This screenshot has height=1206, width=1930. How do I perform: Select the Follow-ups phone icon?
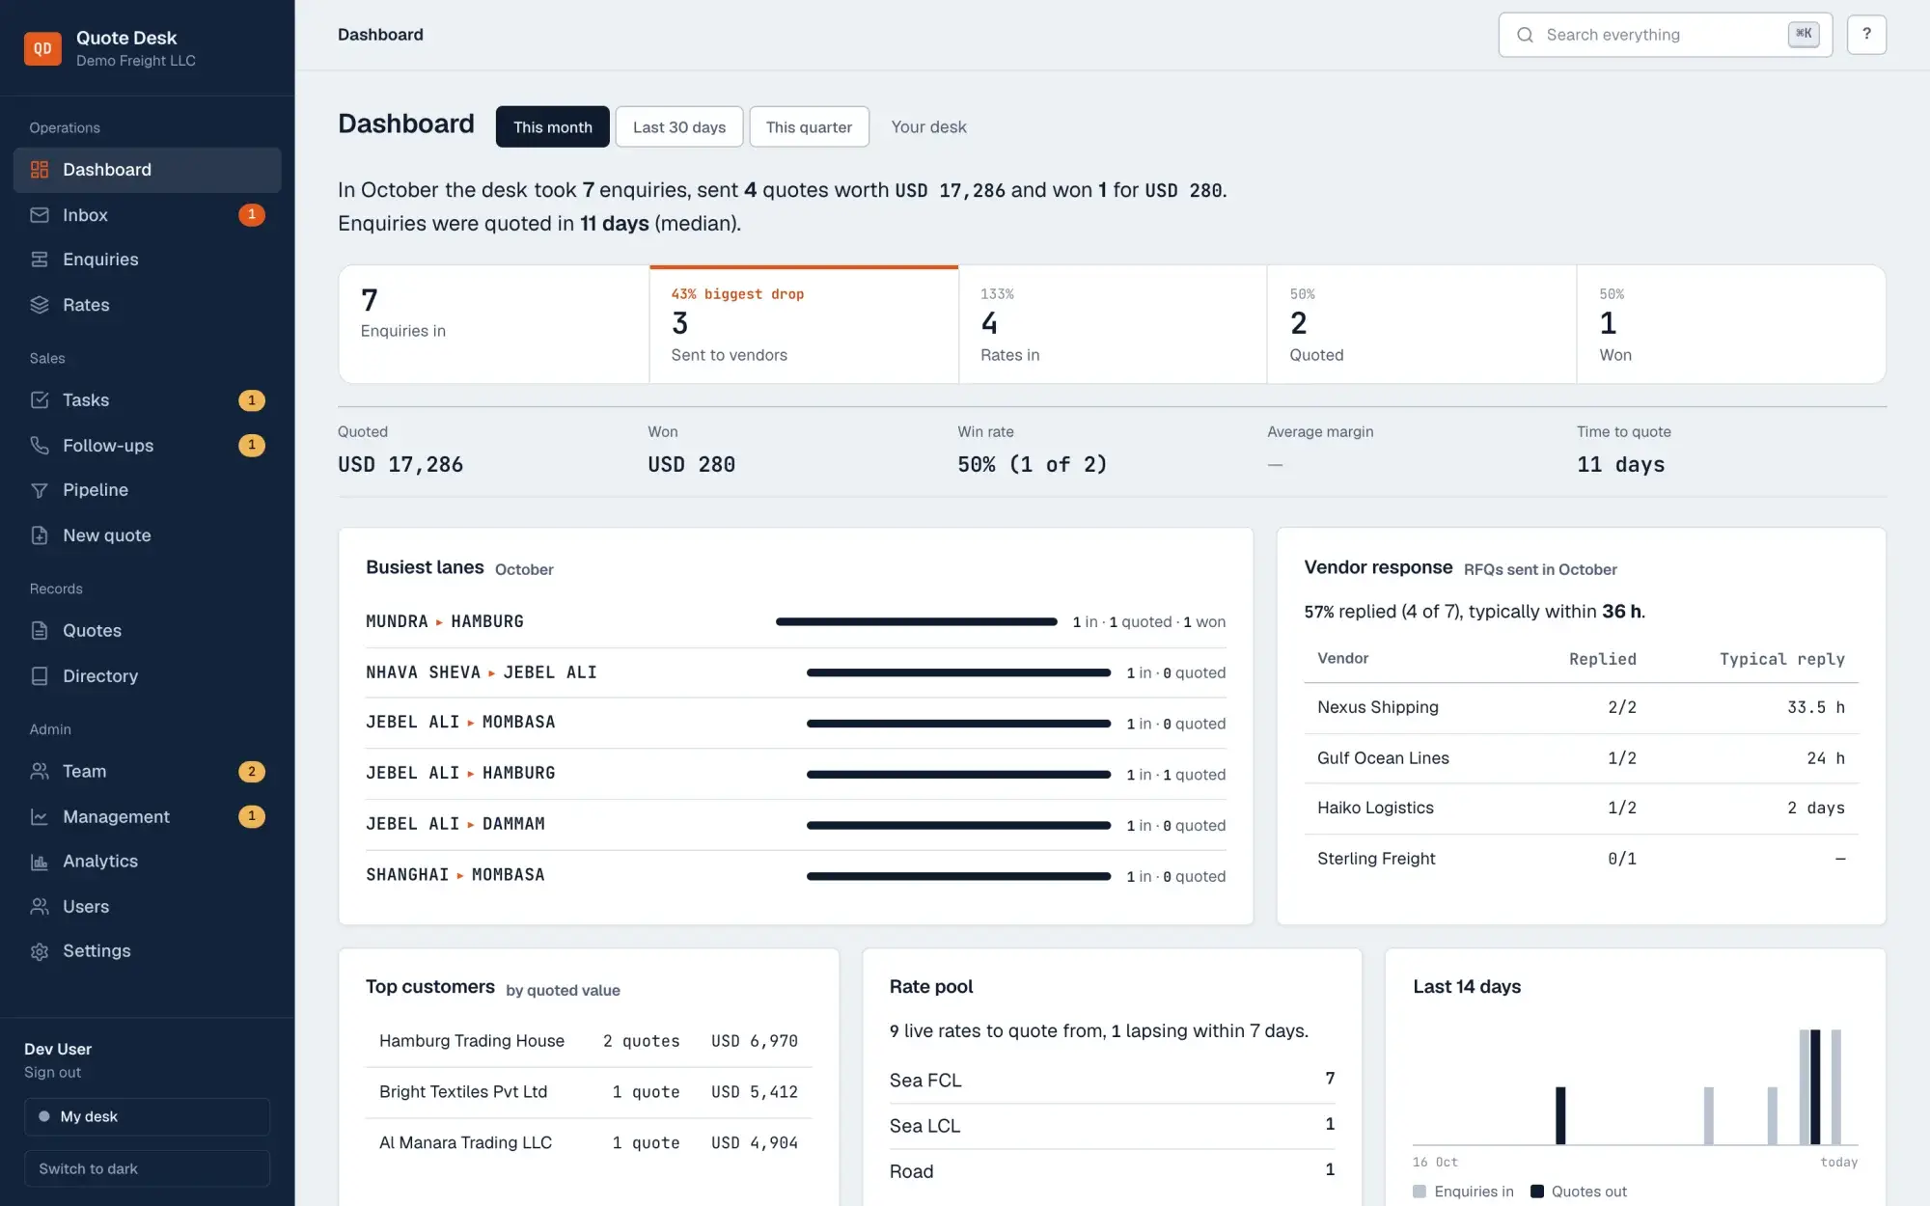(40, 446)
